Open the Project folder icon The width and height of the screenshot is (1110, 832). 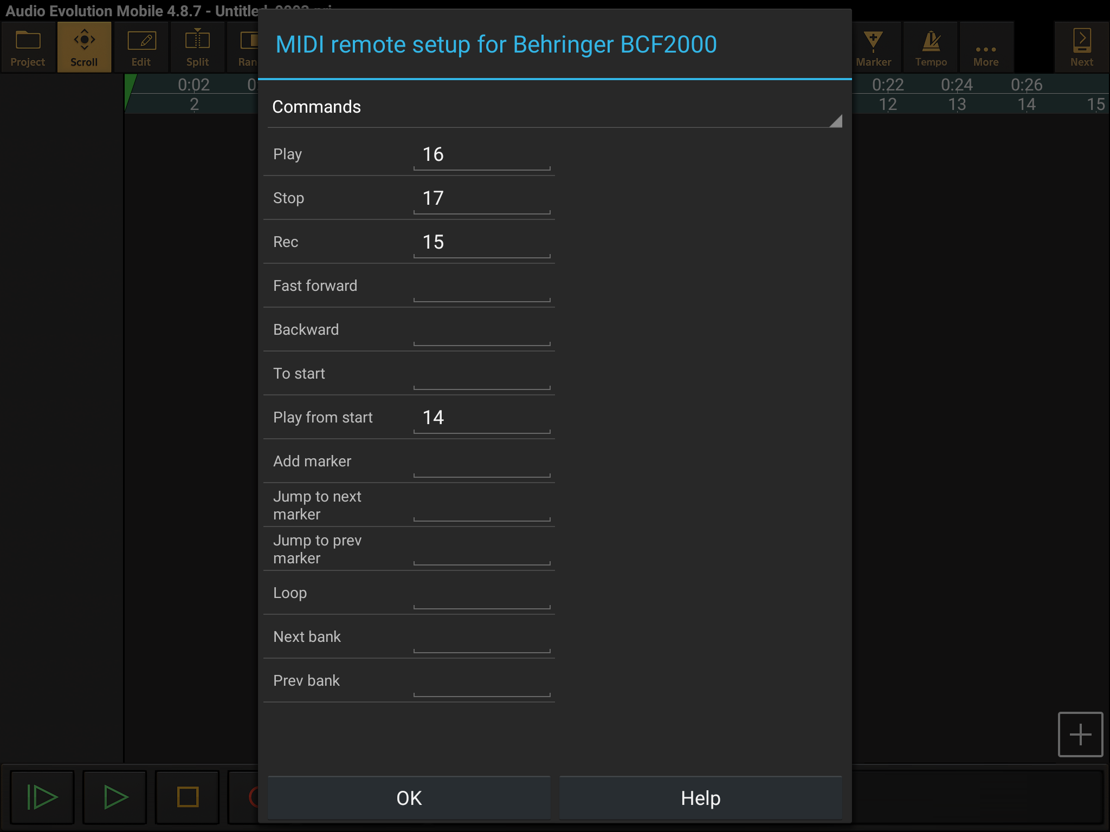tap(28, 48)
